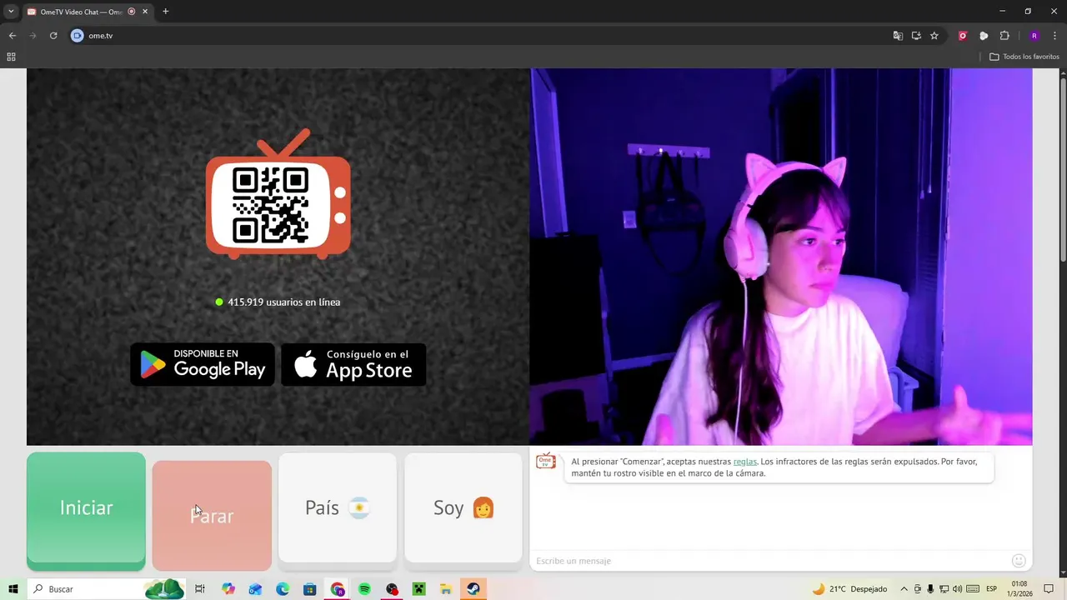
Task: Start chatting with the Iniciar button
Action: (86, 511)
